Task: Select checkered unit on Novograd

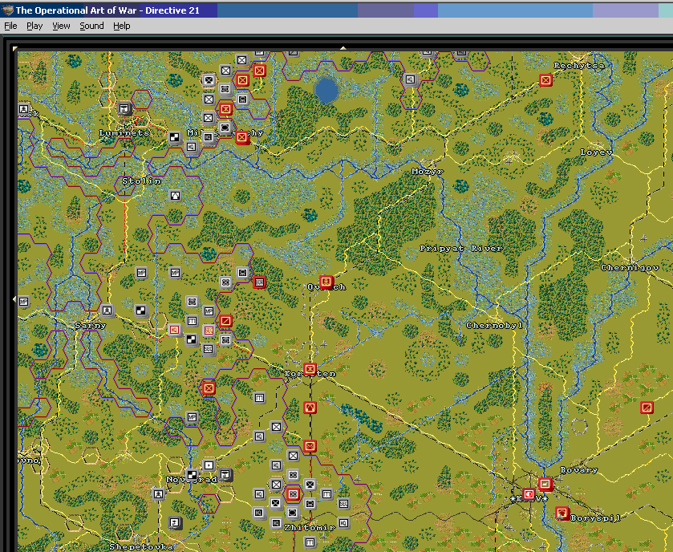Action: 192,475
